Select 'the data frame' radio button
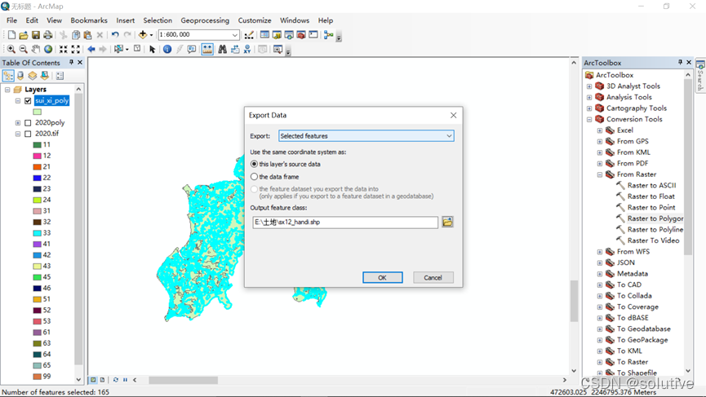The height and width of the screenshot is (397, 706). (255, 177)
